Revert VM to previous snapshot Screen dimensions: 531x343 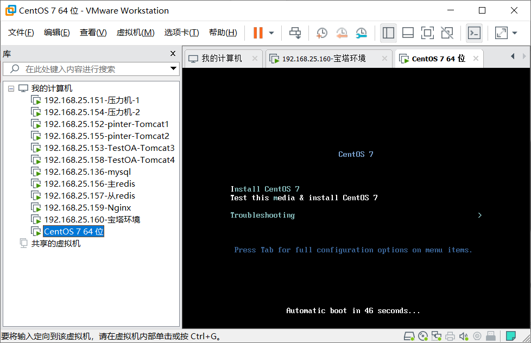(x=342, y=33)
